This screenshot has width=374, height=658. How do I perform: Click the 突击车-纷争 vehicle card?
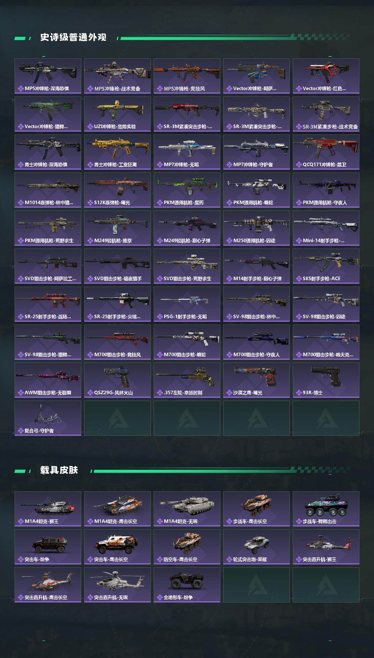click(x=48, y=547)
